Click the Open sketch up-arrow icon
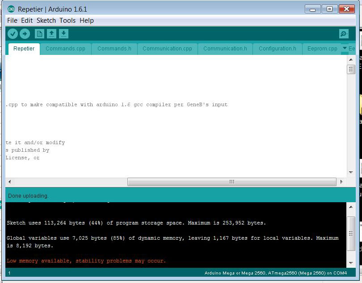The image size is (362, 283). point(52,34)
